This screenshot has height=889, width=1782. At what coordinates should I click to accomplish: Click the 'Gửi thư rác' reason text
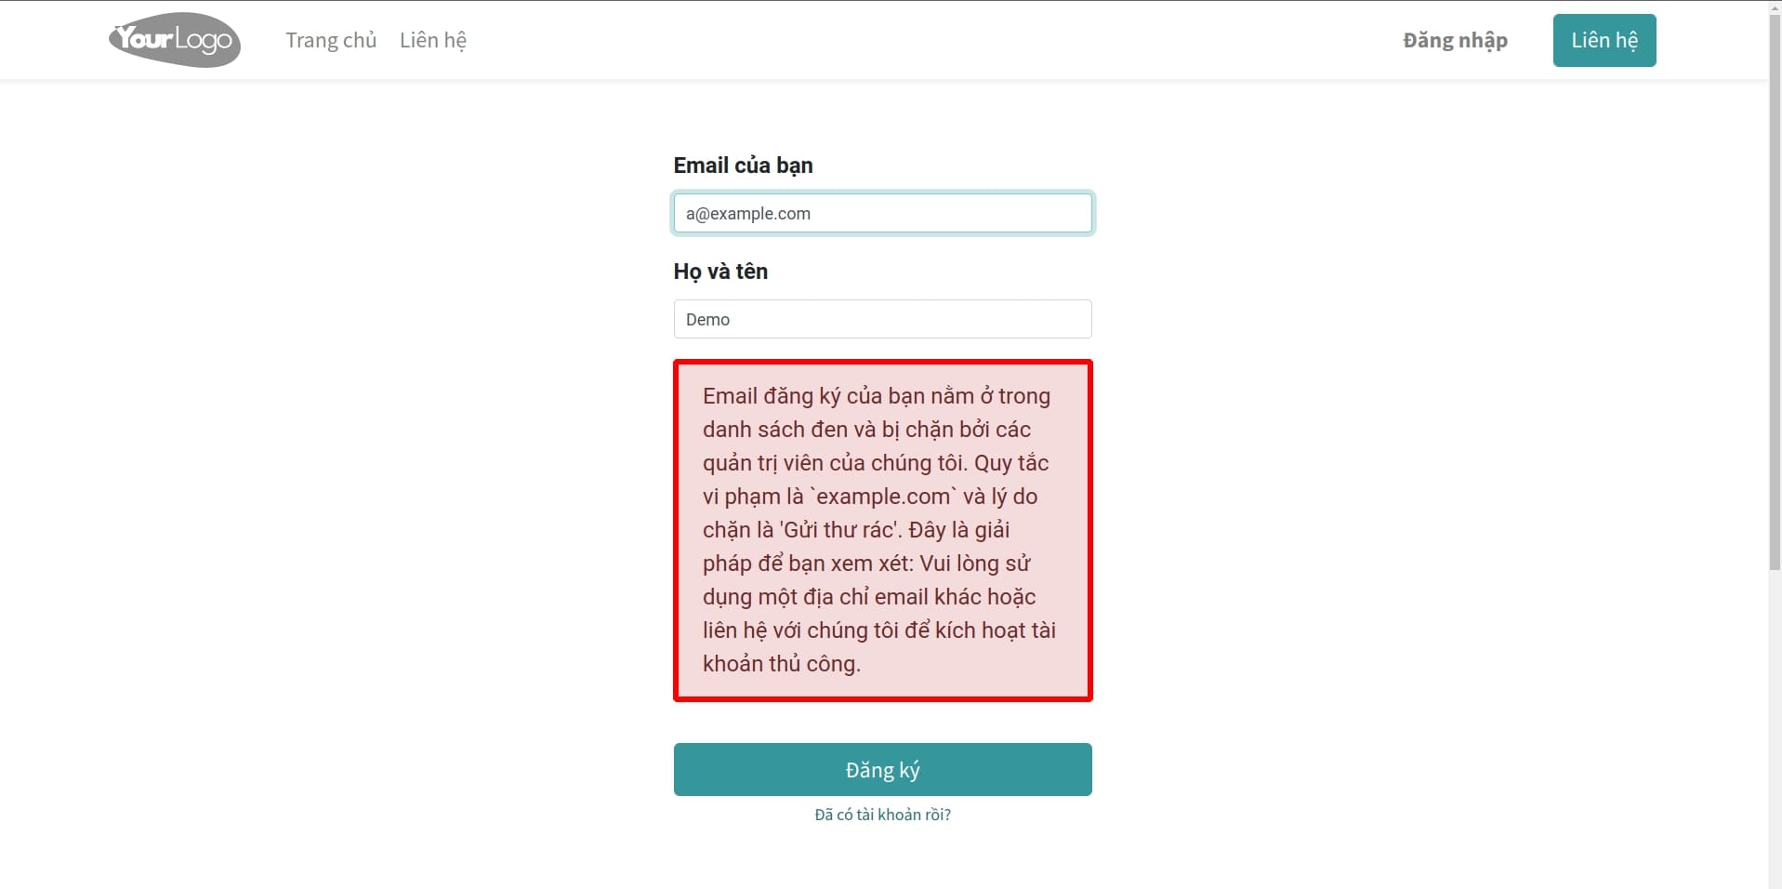click(x=840, y=530)
